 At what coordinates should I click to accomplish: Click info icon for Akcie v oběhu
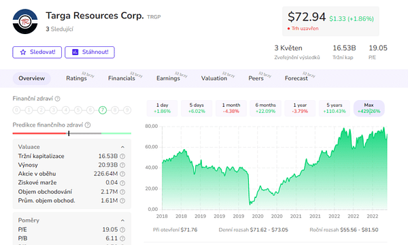pyautogui.click(x=122, y=174)
